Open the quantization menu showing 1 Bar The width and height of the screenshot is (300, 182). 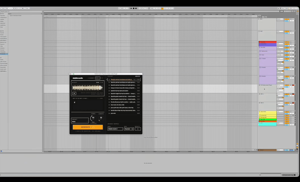pos(28,9)
